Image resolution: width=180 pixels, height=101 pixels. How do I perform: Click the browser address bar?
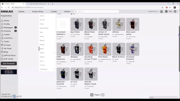tap(86, 8)
